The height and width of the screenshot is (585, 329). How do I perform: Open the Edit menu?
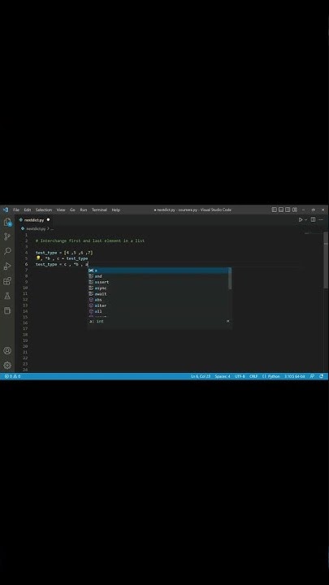click(x=28, y=210)
